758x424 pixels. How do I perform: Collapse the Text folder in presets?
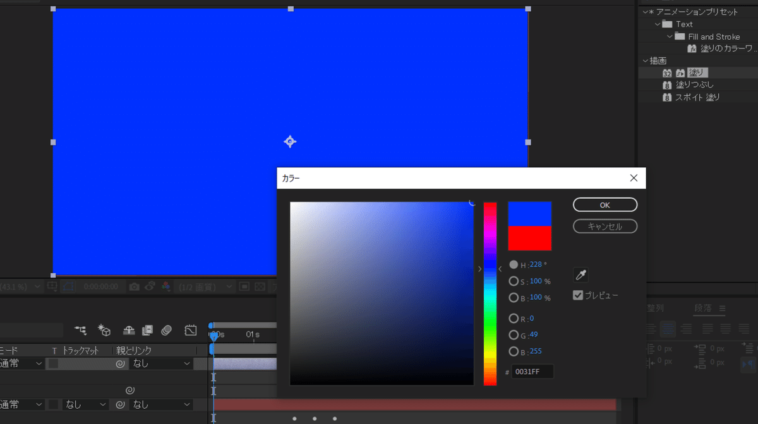click(658, 24)
